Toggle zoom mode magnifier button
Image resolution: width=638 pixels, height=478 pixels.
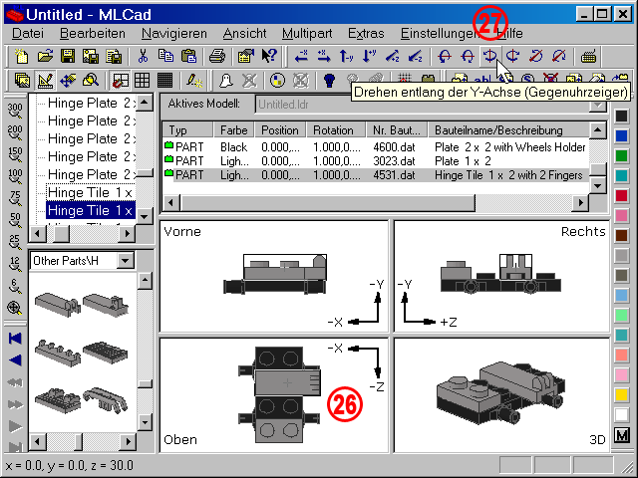91,80
